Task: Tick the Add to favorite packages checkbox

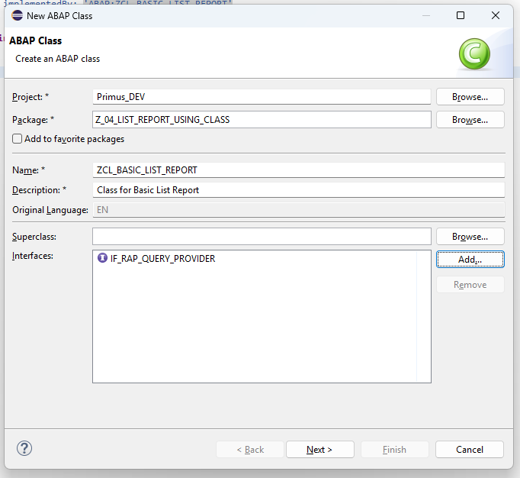Action: (x=18, y=138)
